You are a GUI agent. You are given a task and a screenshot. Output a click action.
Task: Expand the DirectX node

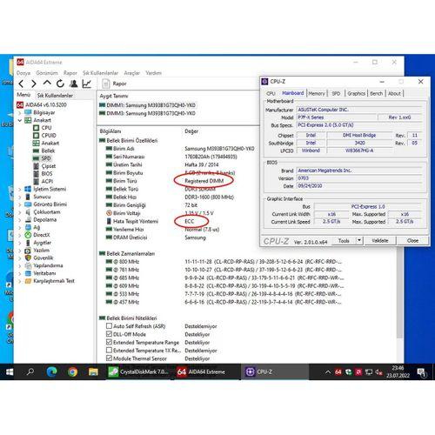pos(20,235)
